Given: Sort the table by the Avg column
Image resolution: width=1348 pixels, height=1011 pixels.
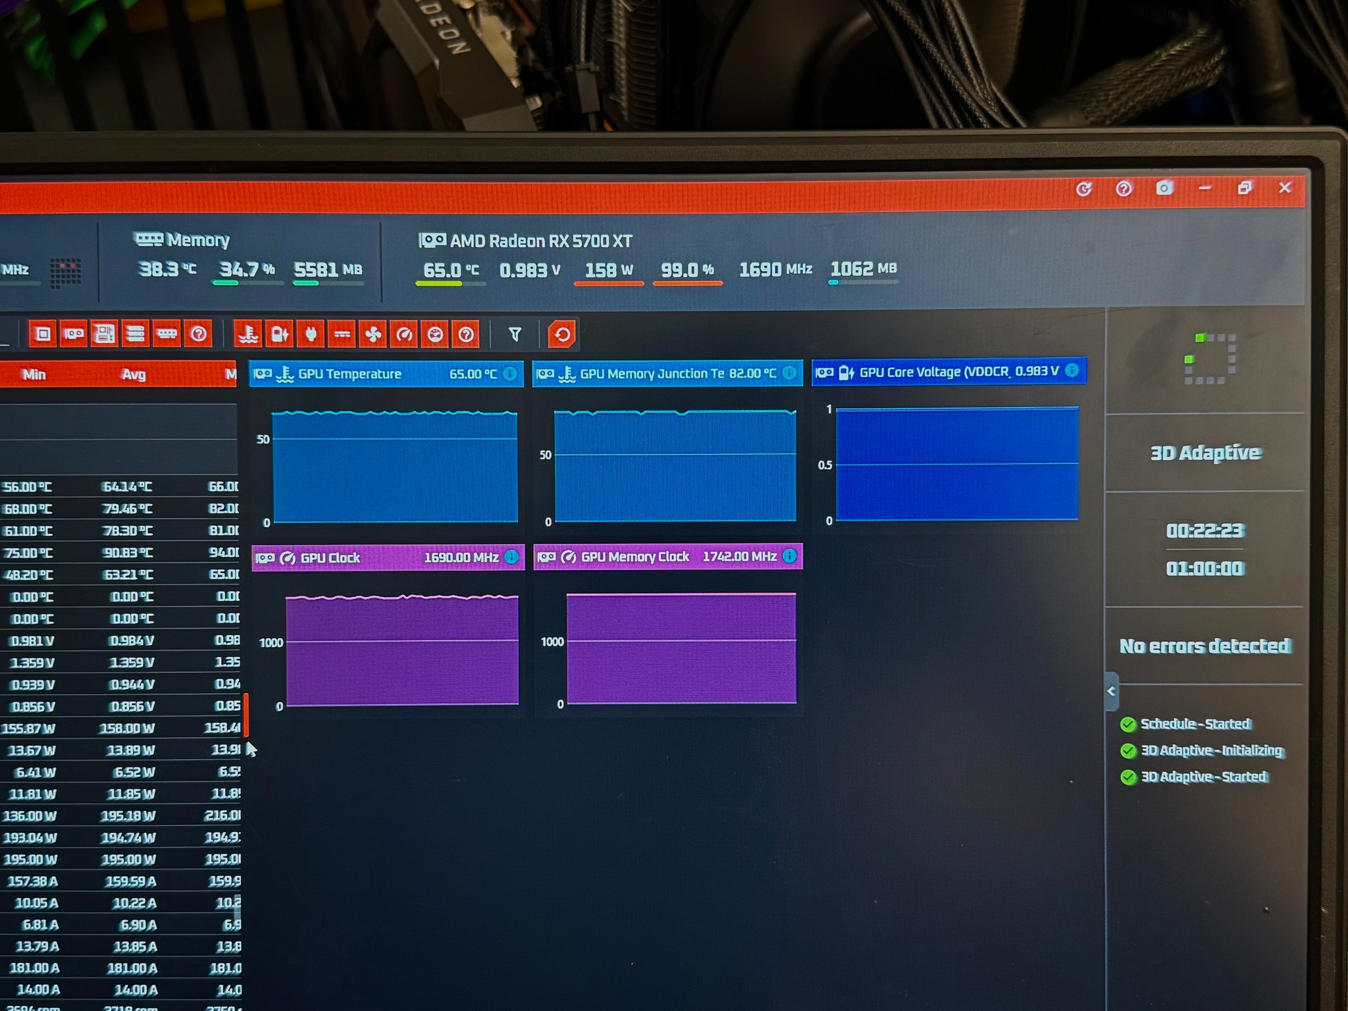Looking at the screenshot, I should point(134,375).
